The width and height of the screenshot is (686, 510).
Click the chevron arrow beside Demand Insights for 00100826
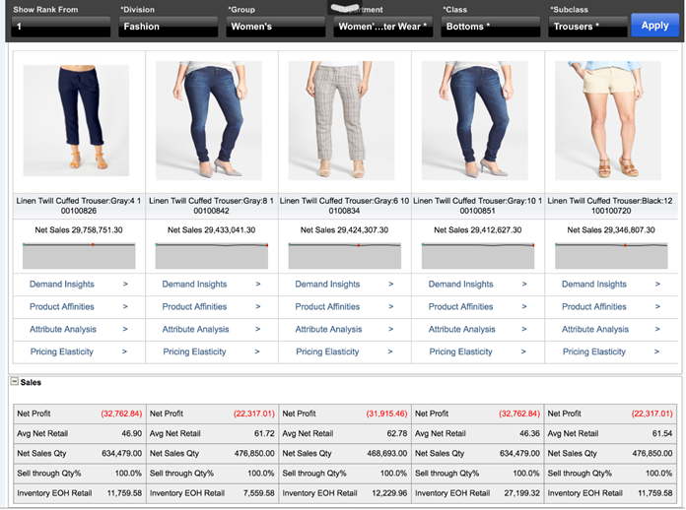[125, 285]
